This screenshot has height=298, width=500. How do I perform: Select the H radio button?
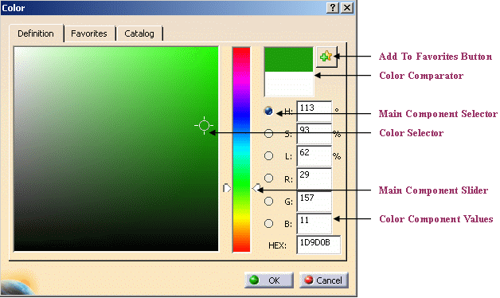(268, 111)
